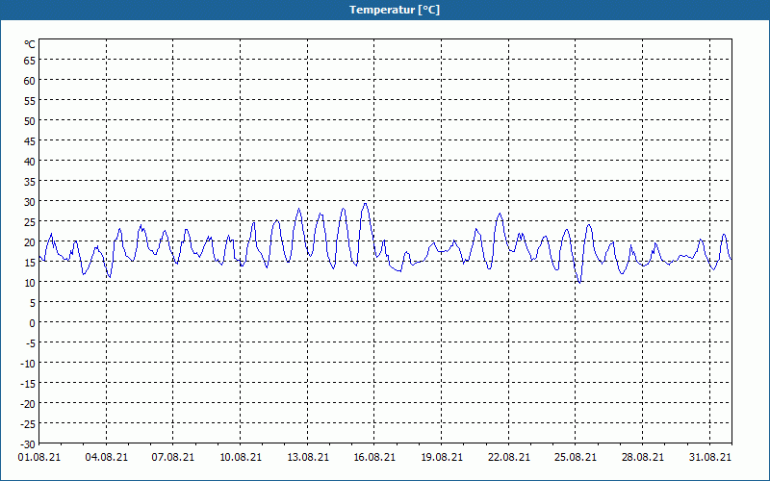The width and height of the screenshot is (770, 481).
Task: Click the lowest temperature dip after 25.08.21
Action: (580, 282)
